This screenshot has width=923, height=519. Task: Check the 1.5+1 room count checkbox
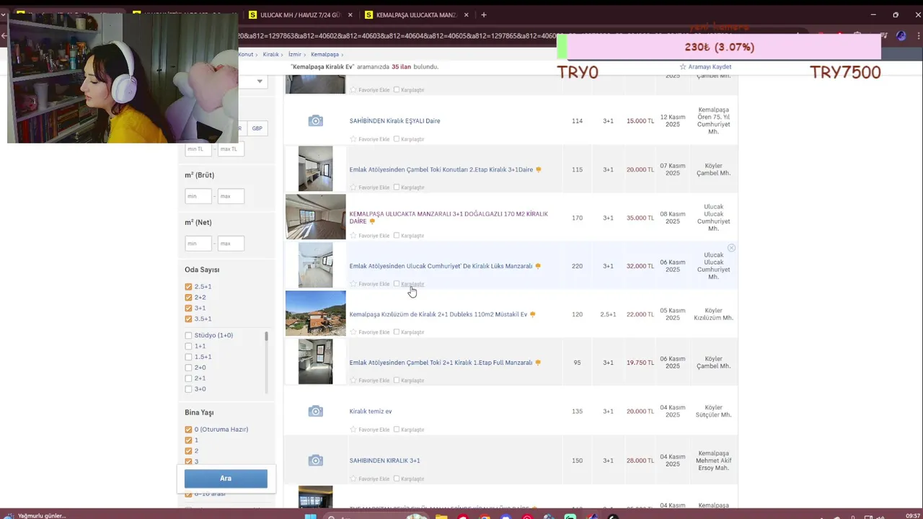188,357
